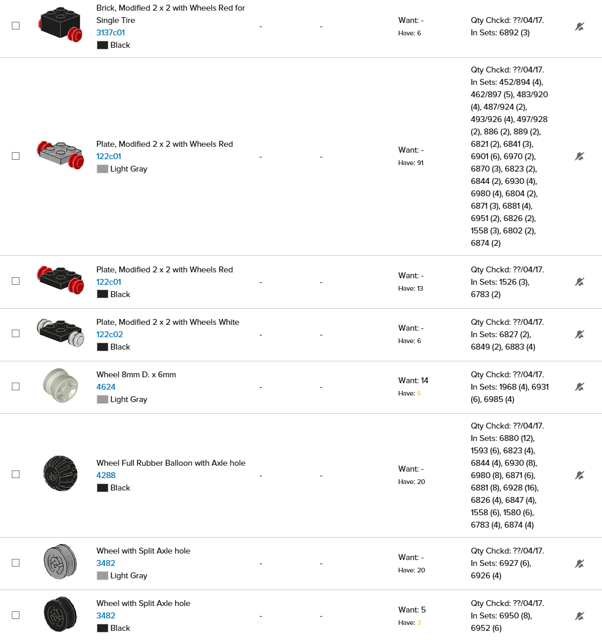Check the box for Brick Modified 3137c01
The image size is (602, 642).
16,26
